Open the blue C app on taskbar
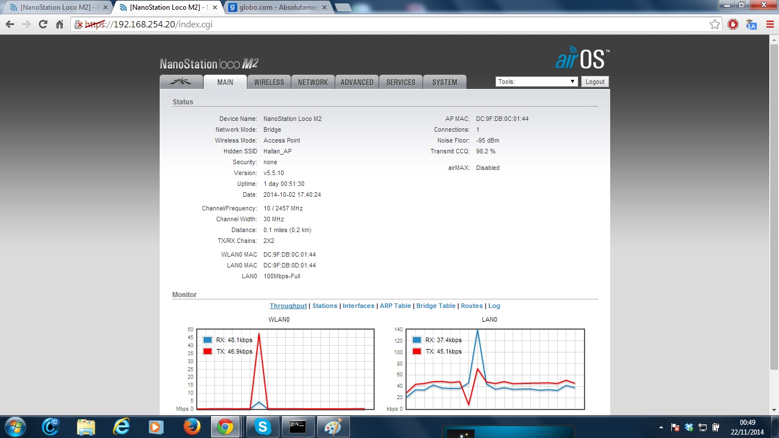The image size is (779, 438). pyautogui.click(x=51, y=427)
